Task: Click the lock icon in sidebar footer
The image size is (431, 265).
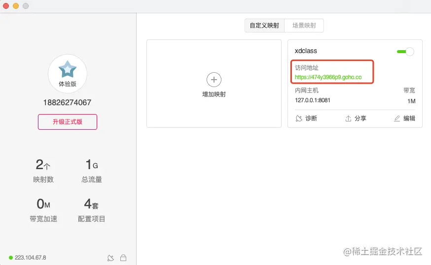Action: pyautogui.click(x=123, y=258)
